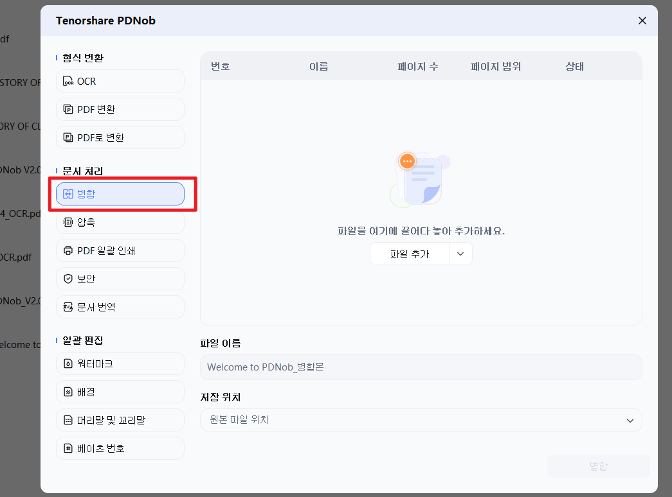This screenshot has width=672, height=497.
Task: Click the 상태 column header
Action: 575,66
